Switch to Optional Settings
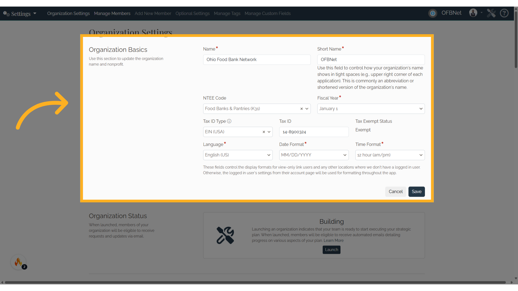The image size is (518, 291). point(193,13)
